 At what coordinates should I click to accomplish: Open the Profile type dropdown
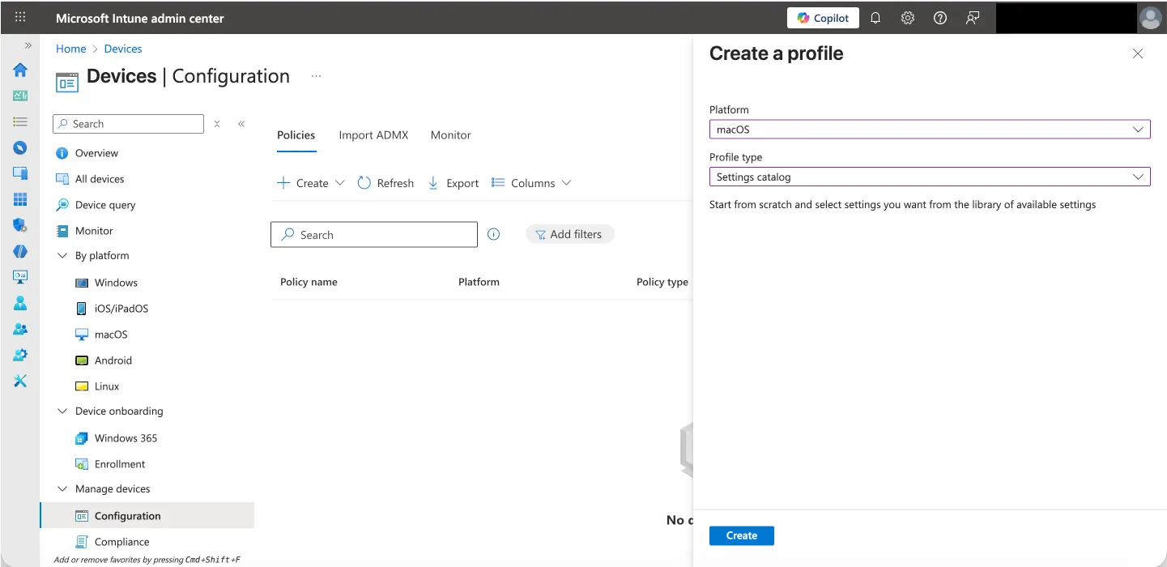coord(928,177)
